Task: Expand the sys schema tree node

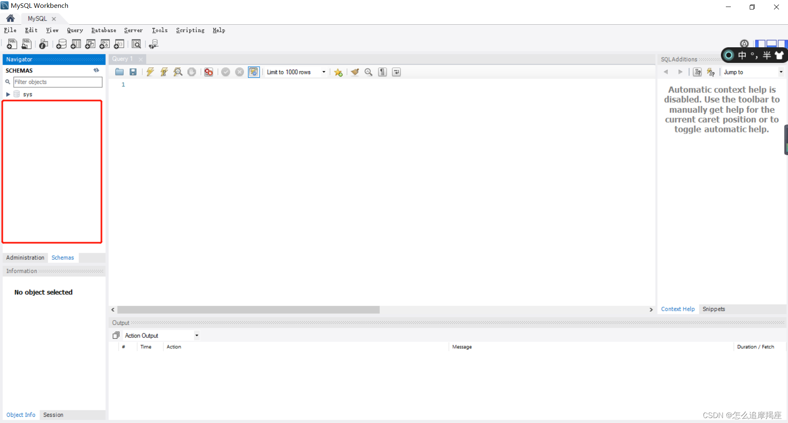Action: click(x=8, y=94)
